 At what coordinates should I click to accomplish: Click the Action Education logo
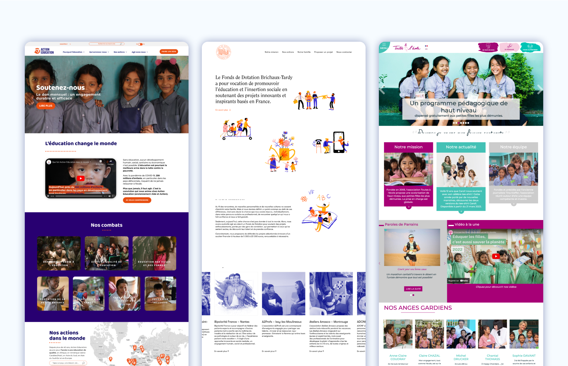pos(44,51)
